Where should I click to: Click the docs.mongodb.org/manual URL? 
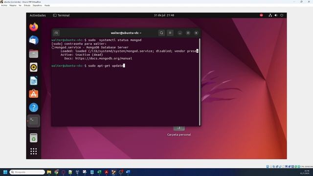[104, 59]
